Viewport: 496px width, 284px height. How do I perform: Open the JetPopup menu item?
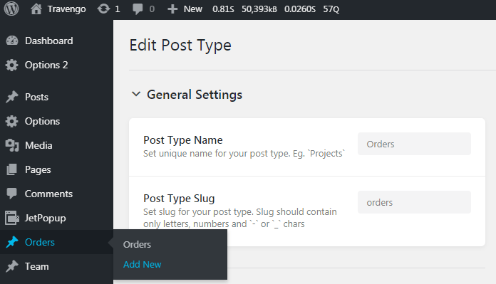point(45,219)
